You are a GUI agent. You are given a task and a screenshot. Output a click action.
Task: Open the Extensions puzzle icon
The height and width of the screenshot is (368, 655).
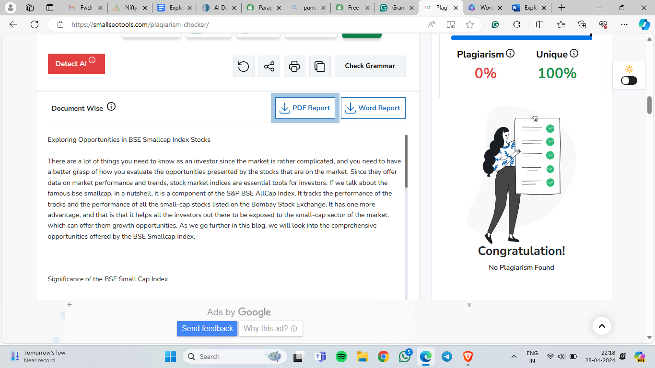pyautogui.click(x=516, y=24)
